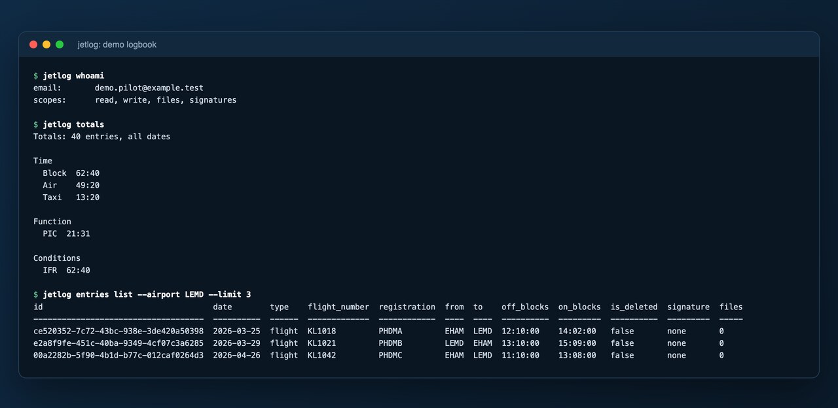This screenshot has width=838, height=408.
Task: Click on_blocks time 15:09:00
Action: coord(577,343)
